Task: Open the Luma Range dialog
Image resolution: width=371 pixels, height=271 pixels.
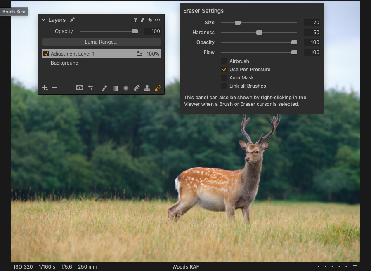Action: click(x=101, y=42)
